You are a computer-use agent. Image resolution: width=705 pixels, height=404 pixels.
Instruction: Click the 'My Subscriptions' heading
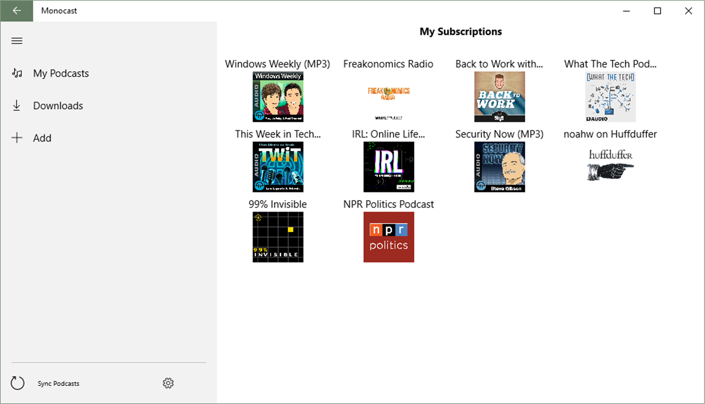[x=460, y=31]
